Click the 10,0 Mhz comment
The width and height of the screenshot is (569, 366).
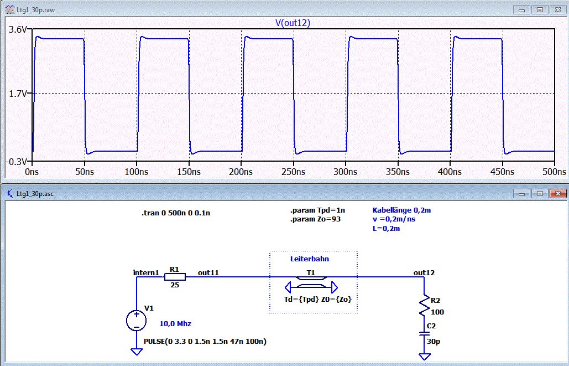click(175, 323)
